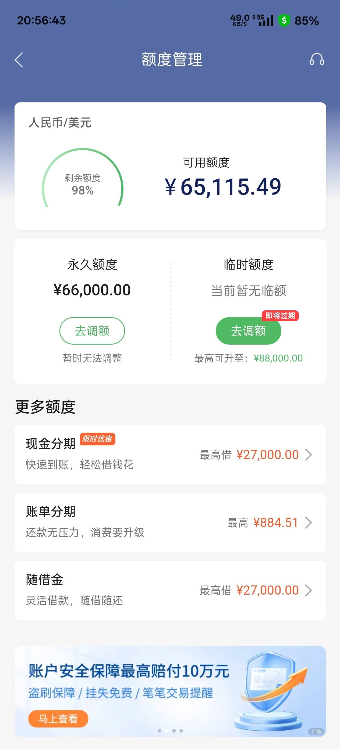Tap the green shield dollar status icon

[284, 21]
